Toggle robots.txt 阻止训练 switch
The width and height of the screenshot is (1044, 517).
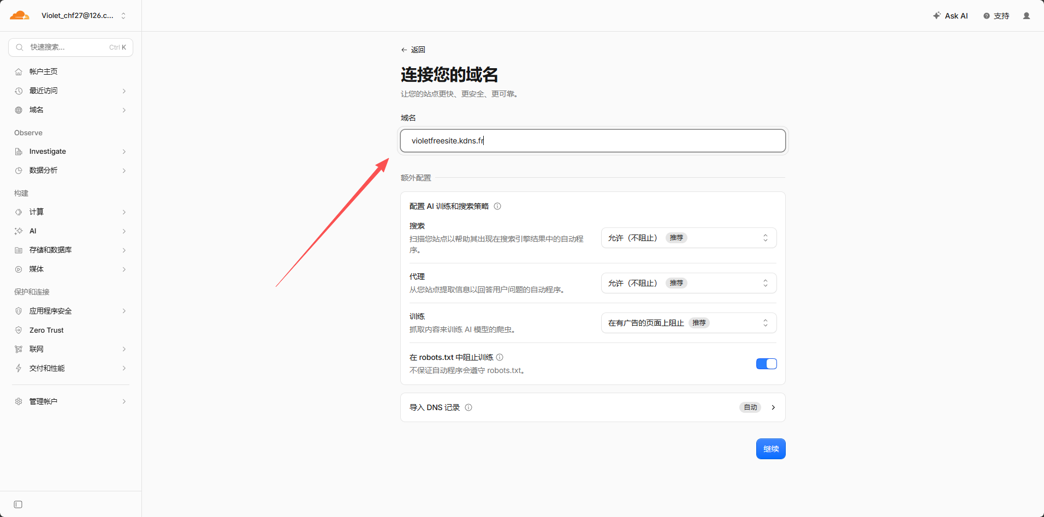(766, 364)
